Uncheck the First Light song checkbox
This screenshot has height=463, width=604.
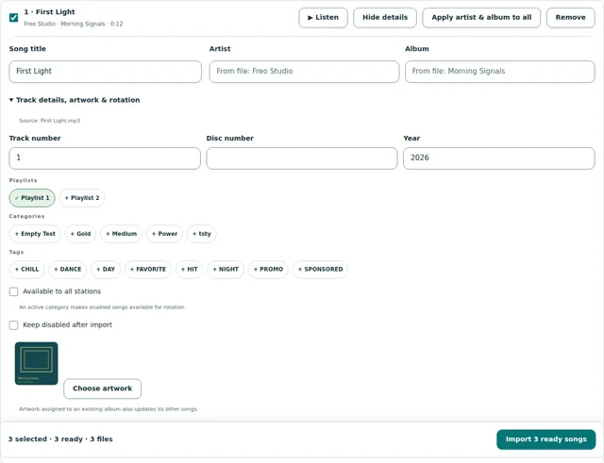pos(13,18)
